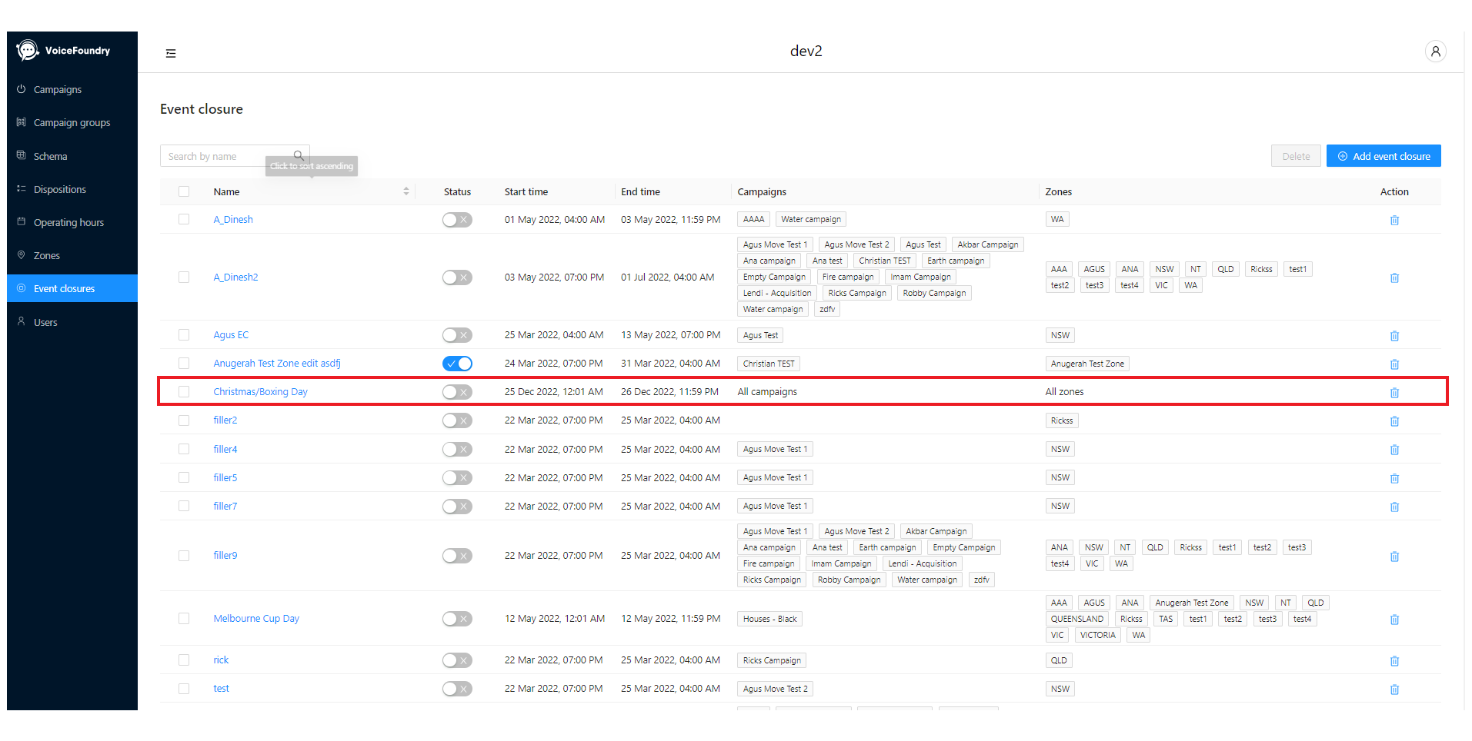Check the Christmas/Boxing Day row checkbox
The image size is (1472, 741).
(184, 391)
